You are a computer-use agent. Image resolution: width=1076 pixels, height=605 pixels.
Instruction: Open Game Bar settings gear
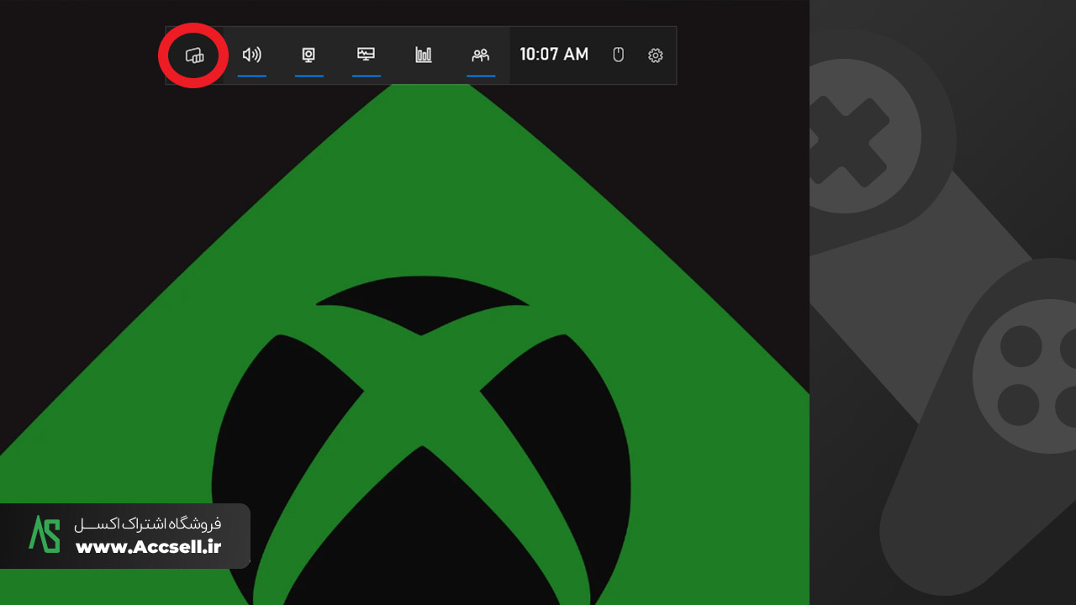tap(656, 55)
